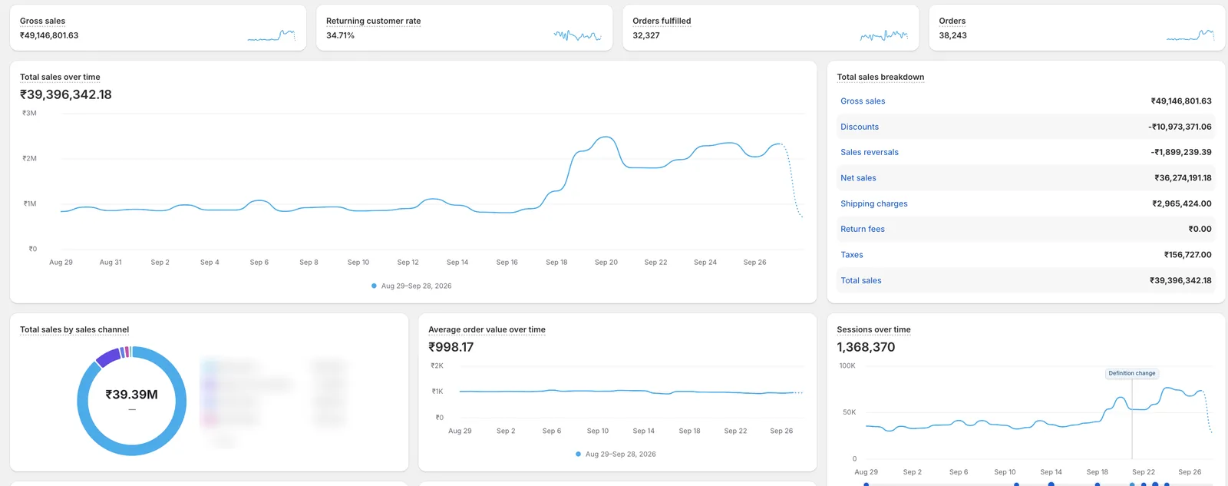The width and height of the screenshot is (1228, 486).
Task: Open Gross sales in the breakdown list
Action: [x=863, y=101]
